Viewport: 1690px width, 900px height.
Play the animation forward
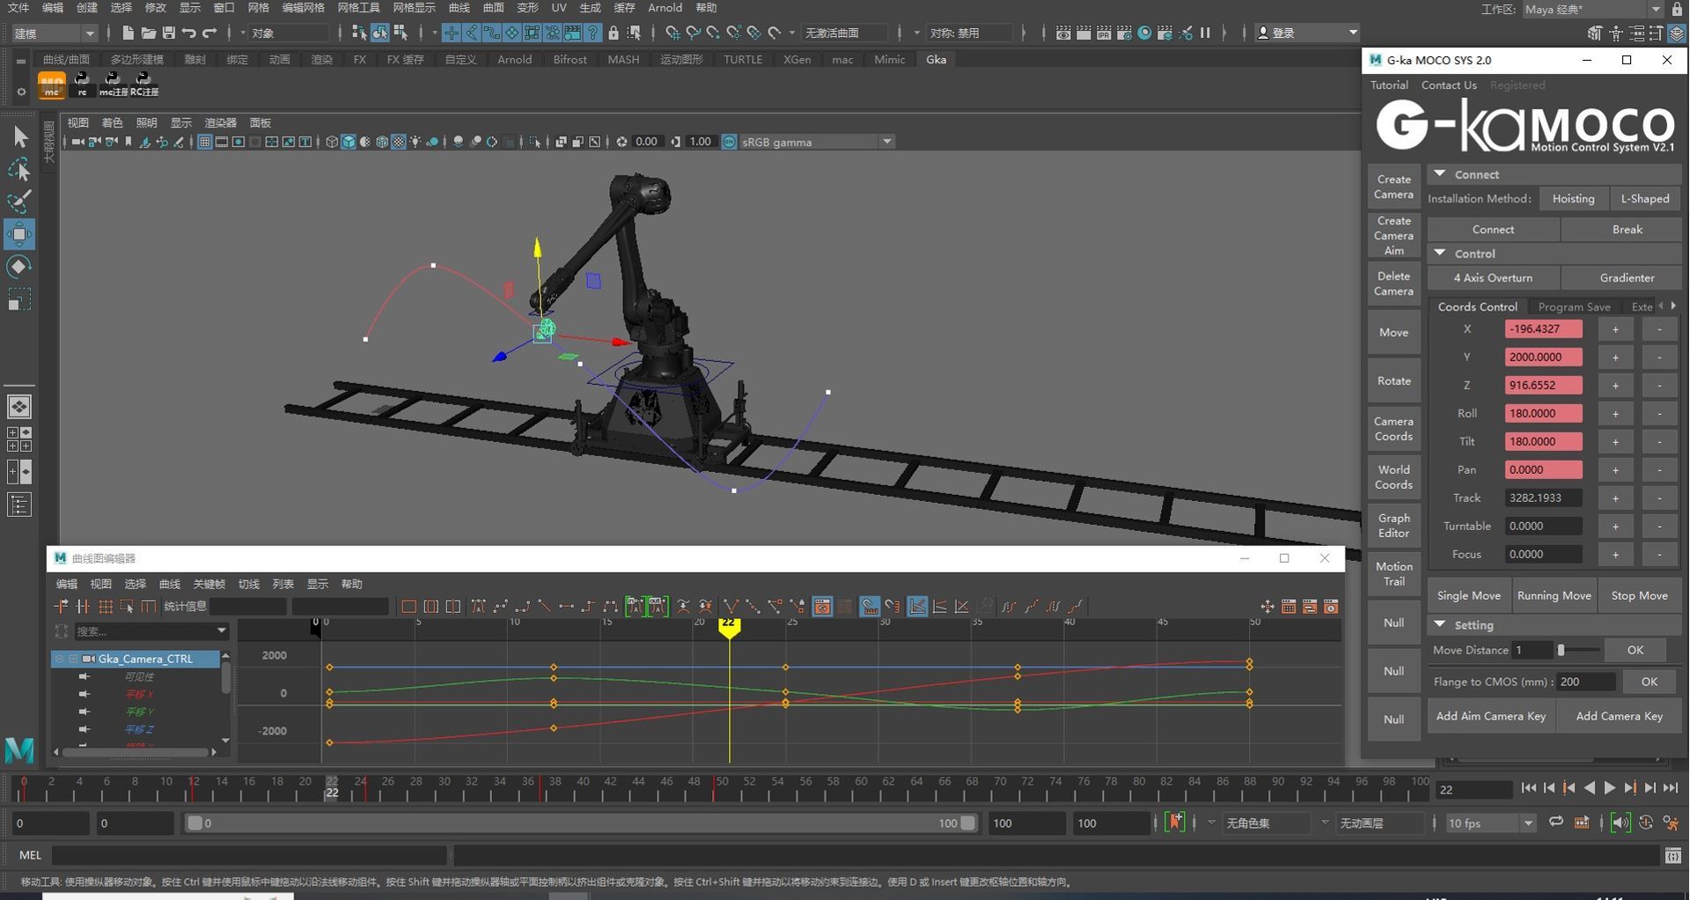click(x=1610, y=788)
